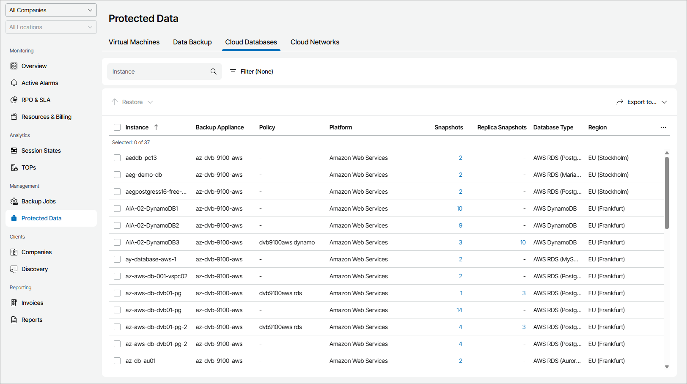The image size is (687, 384).
Task: Open Backup Jobs icon in Management
Action: (x=14, y=201)
